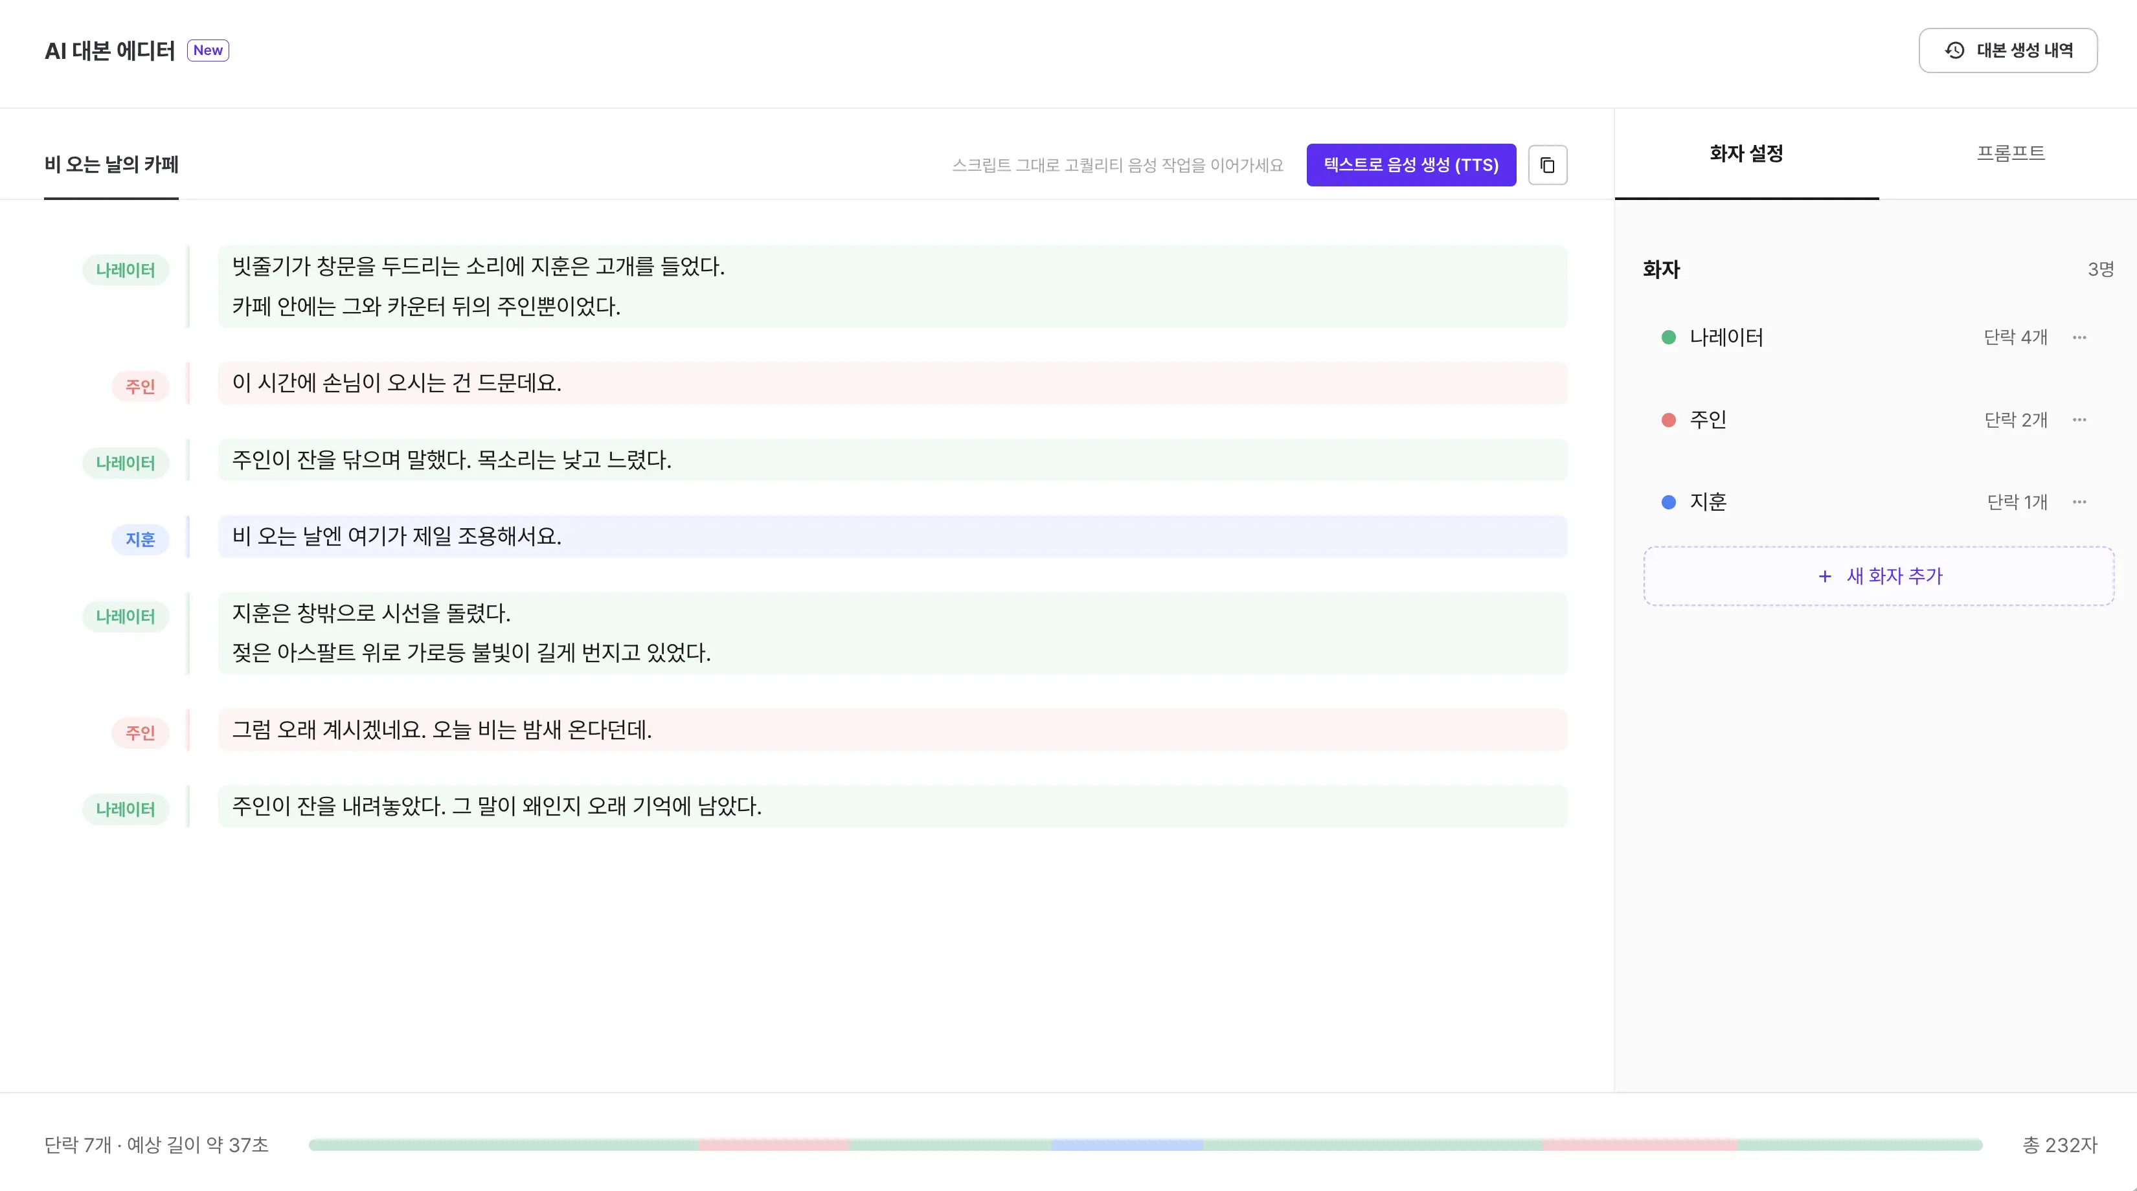Open 대본 생성 내역 history

point(2007,50)
